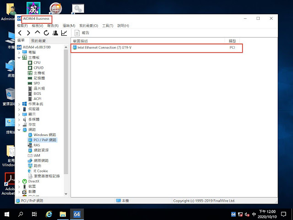Expand the 存放 tree node

pos(19,125)
